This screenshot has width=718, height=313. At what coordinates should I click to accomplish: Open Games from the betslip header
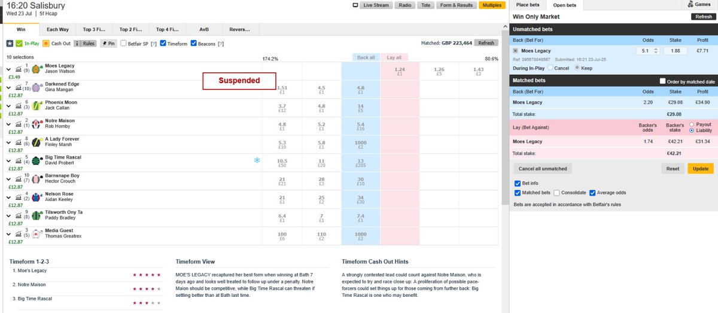coord(699,4)
